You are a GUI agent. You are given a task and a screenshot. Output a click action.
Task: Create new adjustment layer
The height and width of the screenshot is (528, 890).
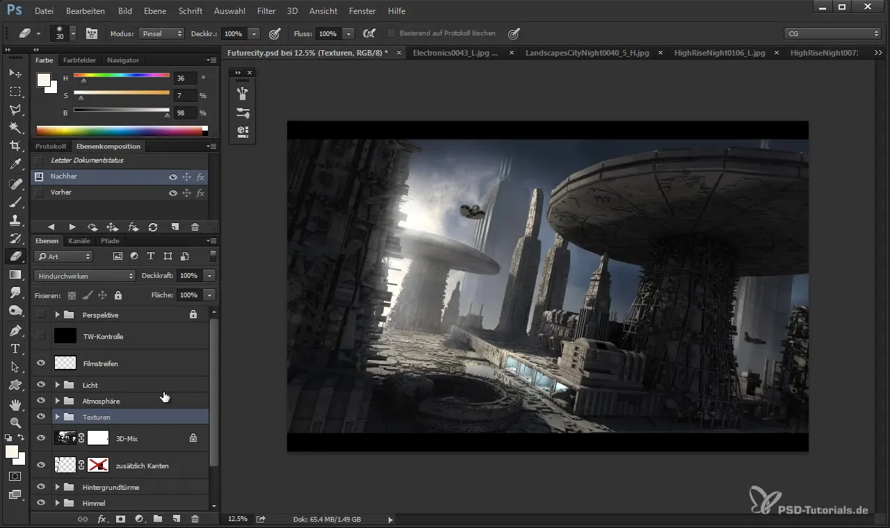(x=139, y=518)
